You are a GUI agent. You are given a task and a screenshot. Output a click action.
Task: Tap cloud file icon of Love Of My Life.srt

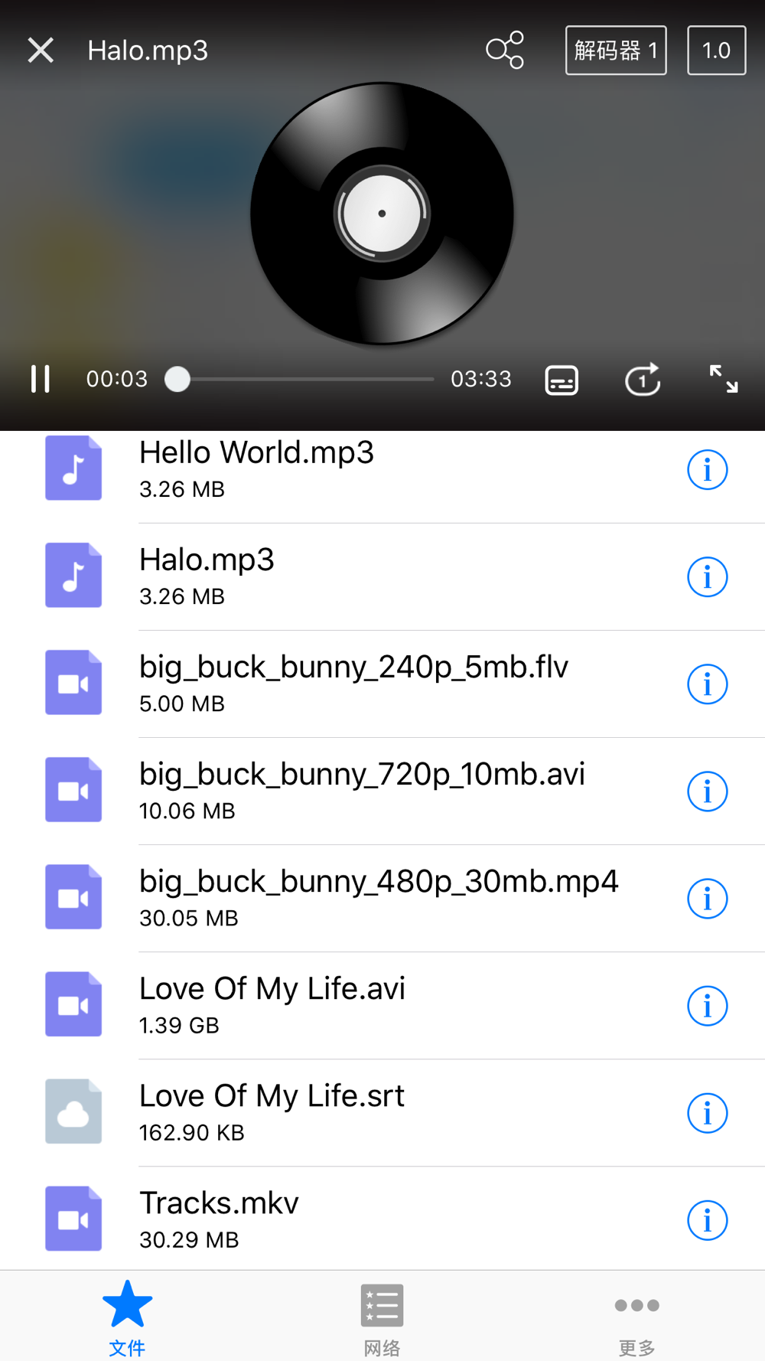click(x=73, y=1111)
